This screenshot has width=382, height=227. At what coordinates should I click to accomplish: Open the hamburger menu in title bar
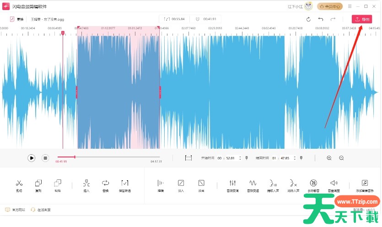[350, 6]
